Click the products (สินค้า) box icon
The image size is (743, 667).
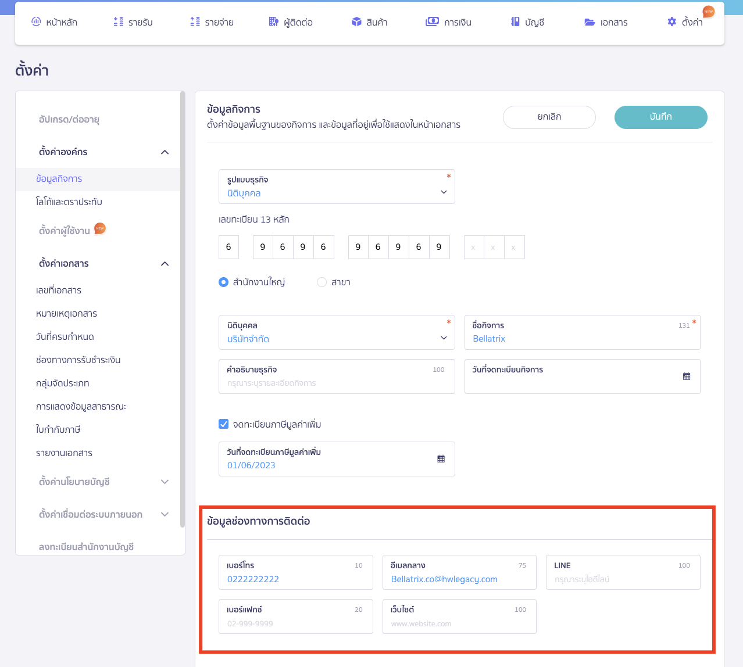point(356,22)
